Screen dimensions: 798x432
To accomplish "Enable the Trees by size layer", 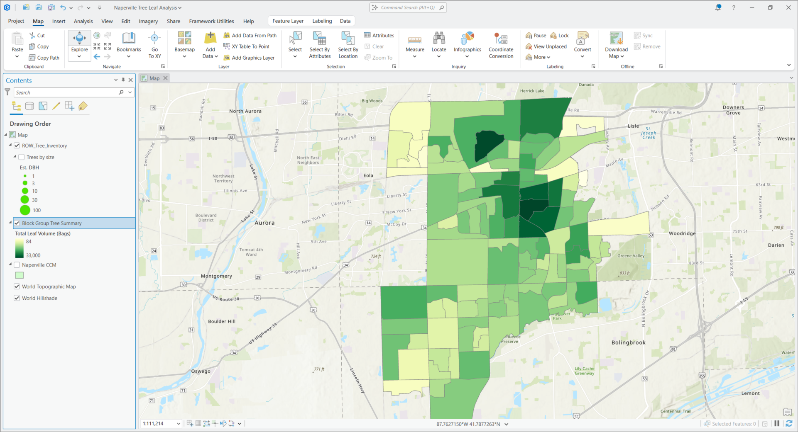I will (x=22, y=157).
